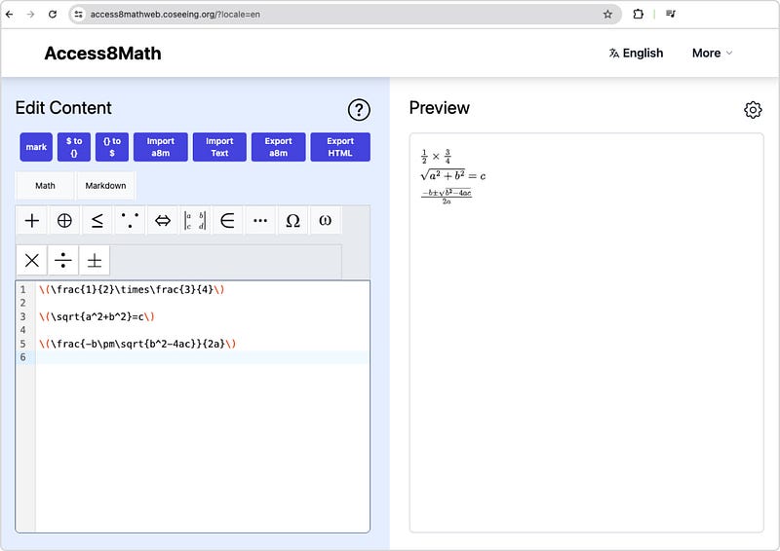Click line 5 quadratic formula code
The width and height of the screenshot is (780, 551).
(137, 344)
